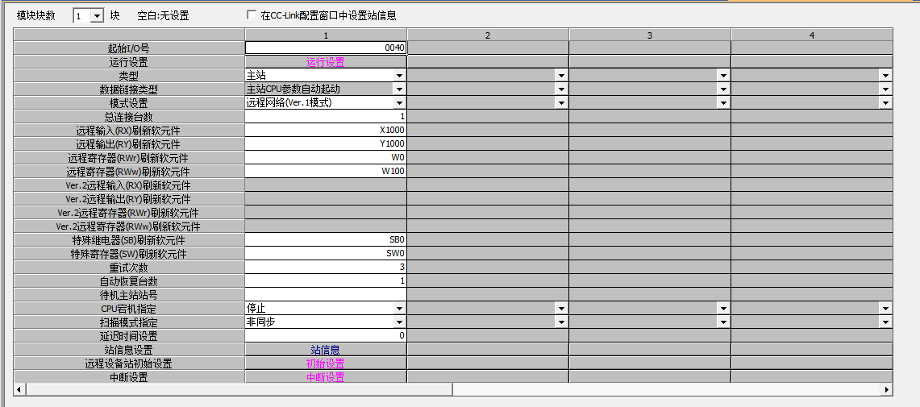
Task: Enable setting station info in CC-Link configuration window
Action: (x=252, y=15)
